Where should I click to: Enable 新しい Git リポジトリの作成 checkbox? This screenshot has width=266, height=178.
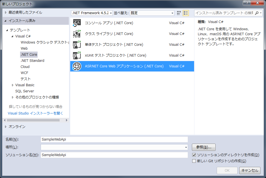coord(194,161)
